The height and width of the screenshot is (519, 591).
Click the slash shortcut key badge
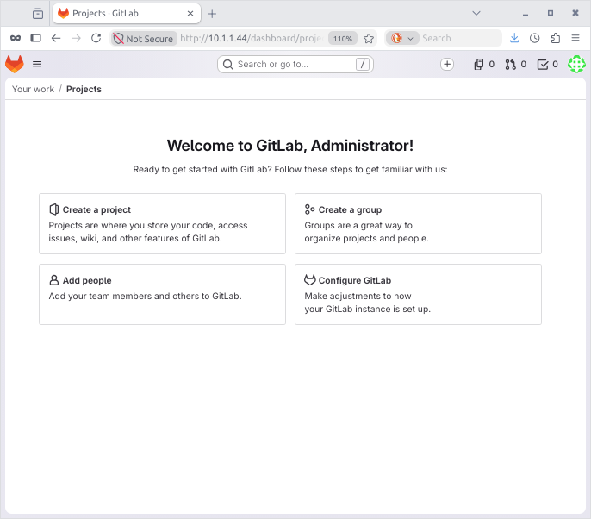pos(362,65)
